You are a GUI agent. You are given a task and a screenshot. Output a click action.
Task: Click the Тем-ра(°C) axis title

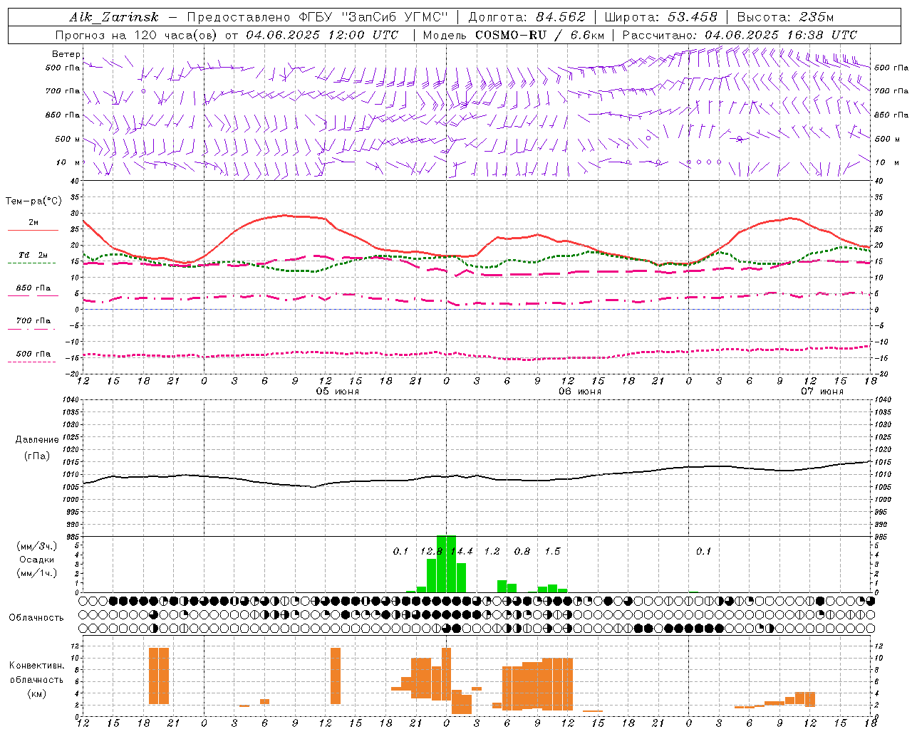point(33,201)
